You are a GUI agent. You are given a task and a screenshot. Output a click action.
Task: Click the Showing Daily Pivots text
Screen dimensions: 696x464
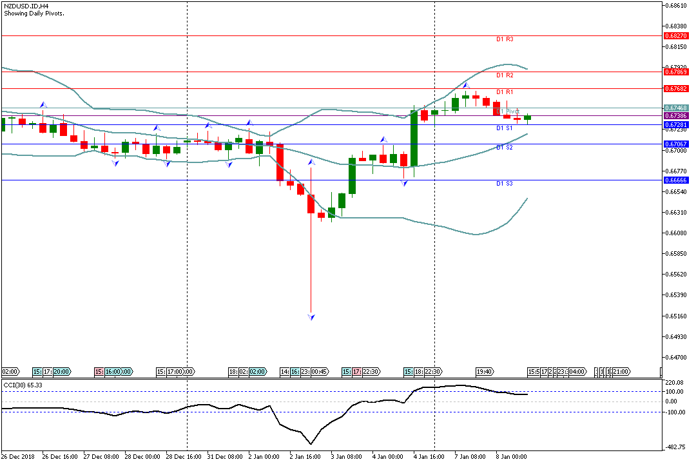[34, 14]
